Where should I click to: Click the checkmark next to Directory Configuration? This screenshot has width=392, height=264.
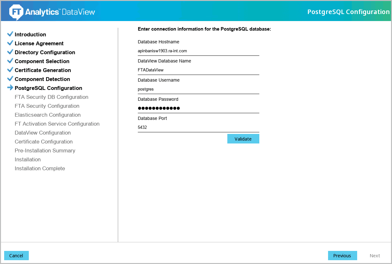(x=10, y=52)
